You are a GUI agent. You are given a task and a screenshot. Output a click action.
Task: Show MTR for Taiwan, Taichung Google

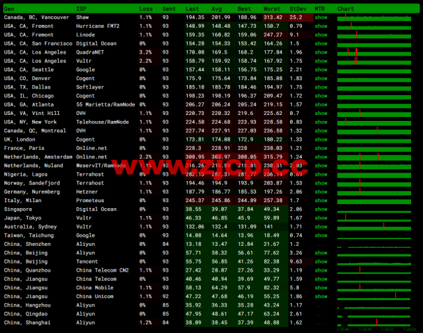321,235
